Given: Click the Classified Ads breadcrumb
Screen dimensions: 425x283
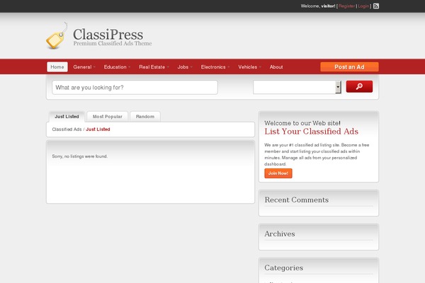Looking at the screenshot, I should (x=67, y=129).
